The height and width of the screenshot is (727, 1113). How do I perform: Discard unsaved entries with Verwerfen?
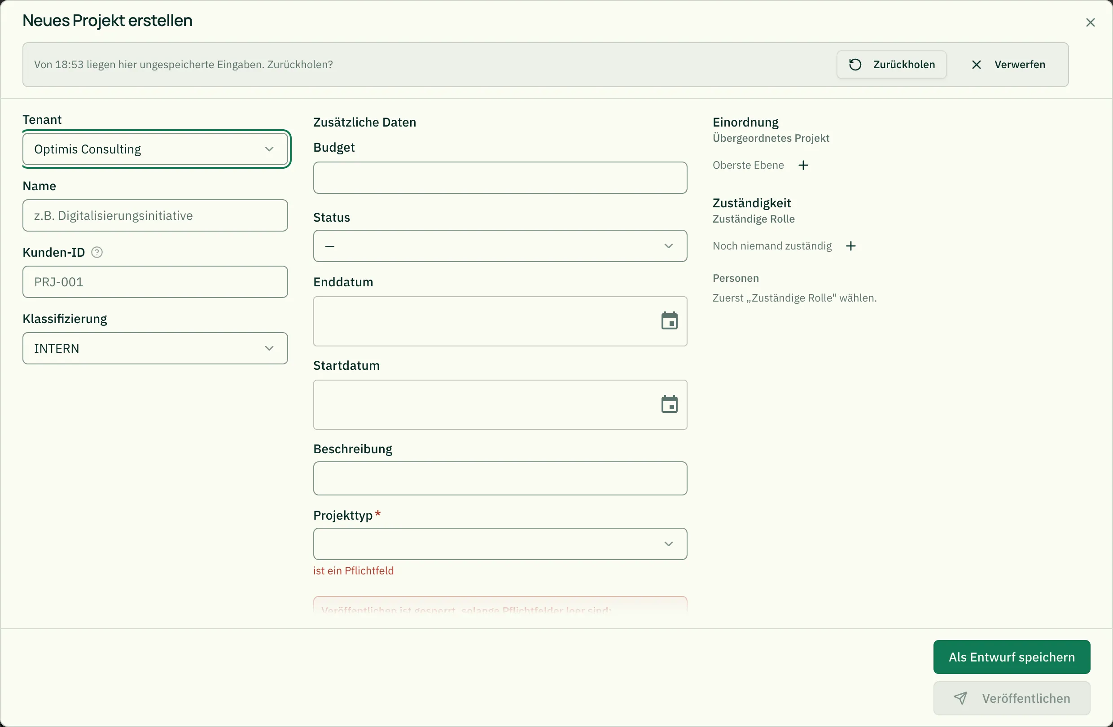[1008, 65]
